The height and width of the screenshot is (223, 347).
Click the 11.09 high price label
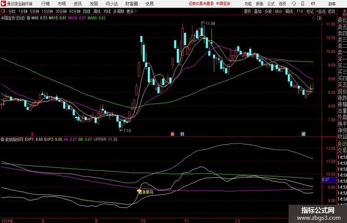pos(210,24)
